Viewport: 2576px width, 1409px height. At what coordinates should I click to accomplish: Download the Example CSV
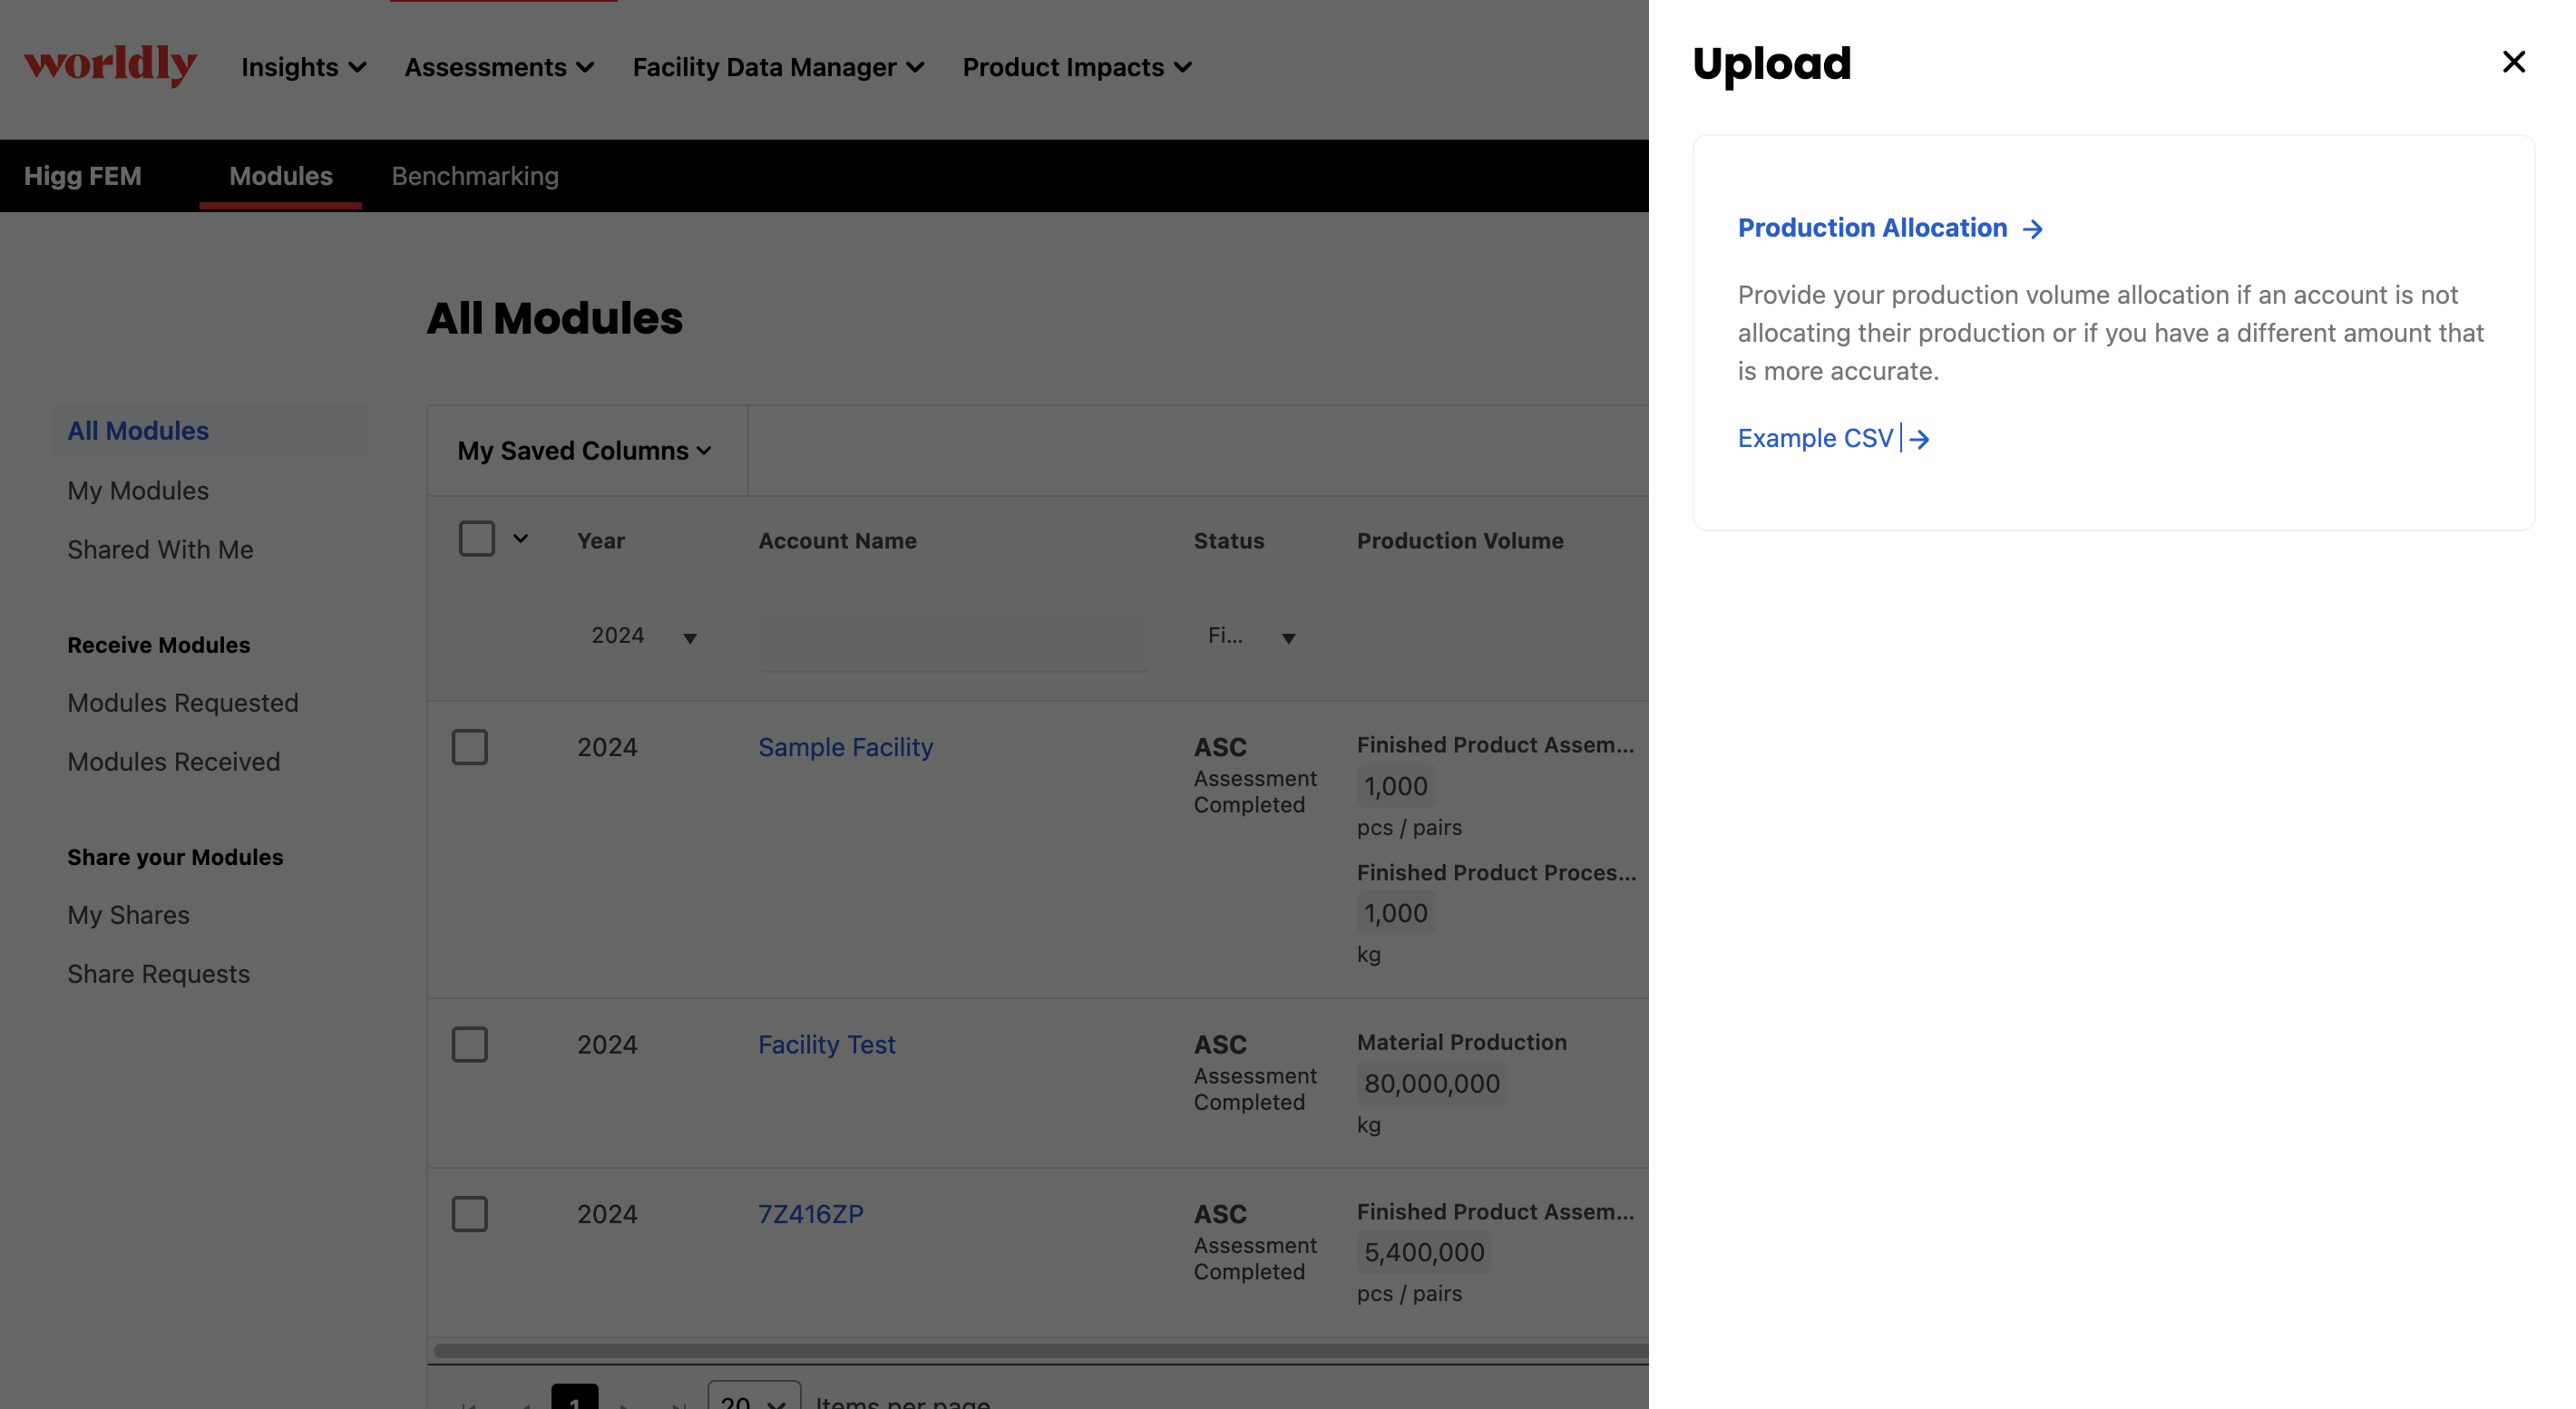pos(1815,439)
